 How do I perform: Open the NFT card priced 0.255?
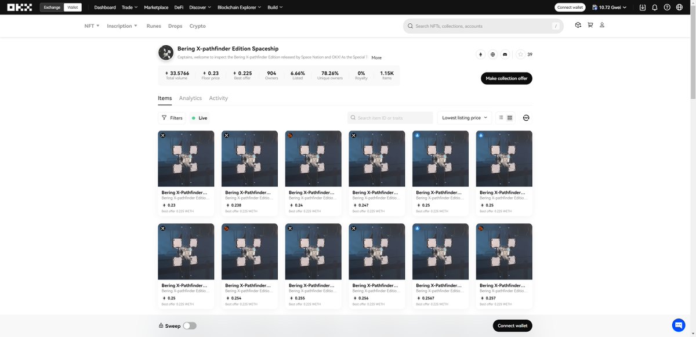313,266
